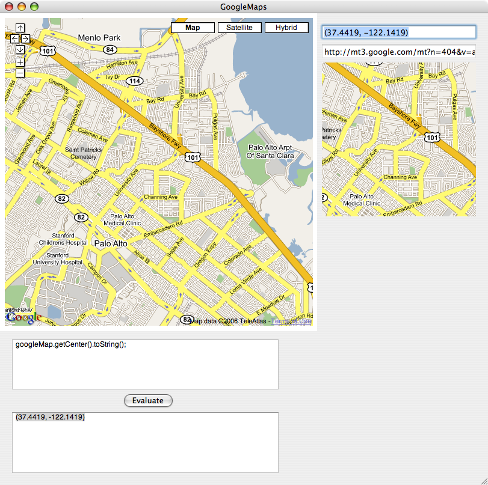Click the 'Alma St' street label
Viewport: 488px width, 485px height.
point(142,257)
